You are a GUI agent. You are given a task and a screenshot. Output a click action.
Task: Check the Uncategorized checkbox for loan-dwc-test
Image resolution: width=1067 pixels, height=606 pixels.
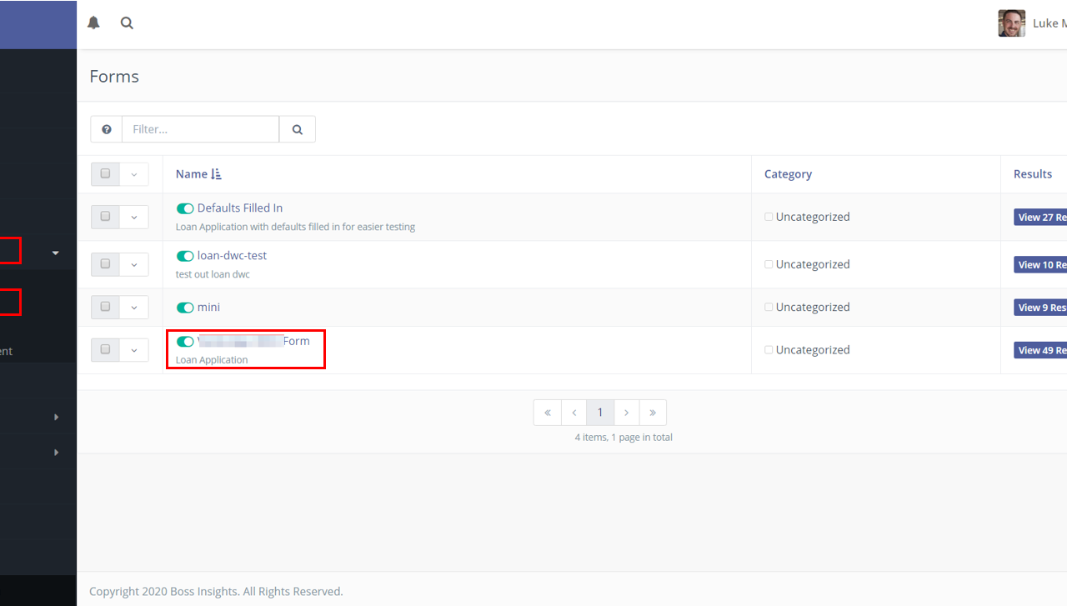pos(769,263)
